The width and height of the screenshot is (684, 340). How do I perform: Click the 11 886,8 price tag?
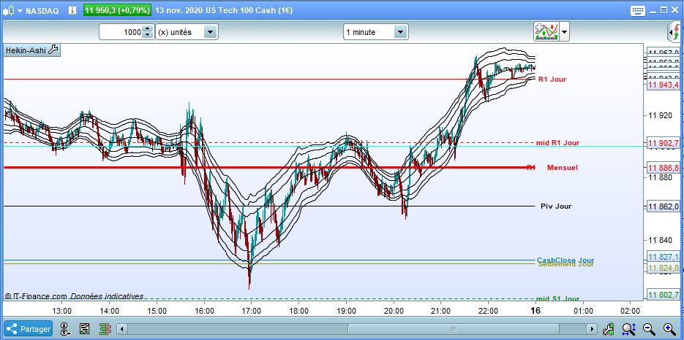click(x=663, y=168)
